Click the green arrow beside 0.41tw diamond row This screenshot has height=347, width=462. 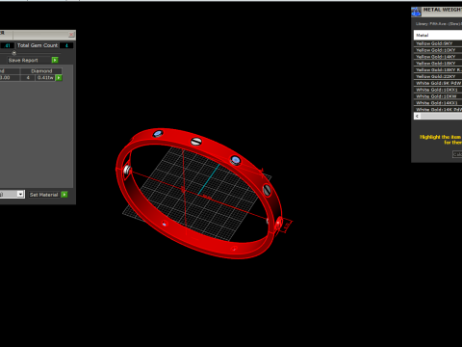(59, 78)
